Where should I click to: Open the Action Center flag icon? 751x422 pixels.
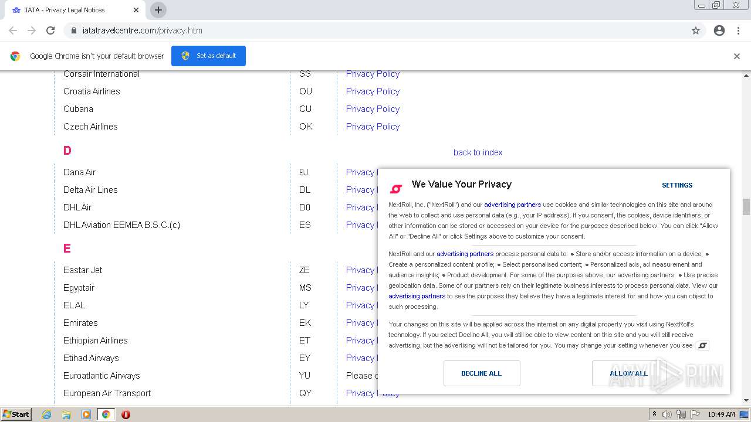695,414
